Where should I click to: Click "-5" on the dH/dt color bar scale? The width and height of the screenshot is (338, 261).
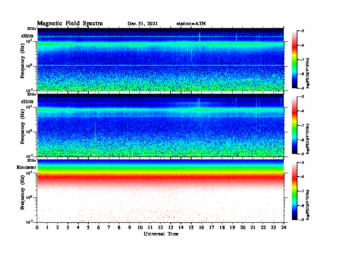tap(302, 31)
